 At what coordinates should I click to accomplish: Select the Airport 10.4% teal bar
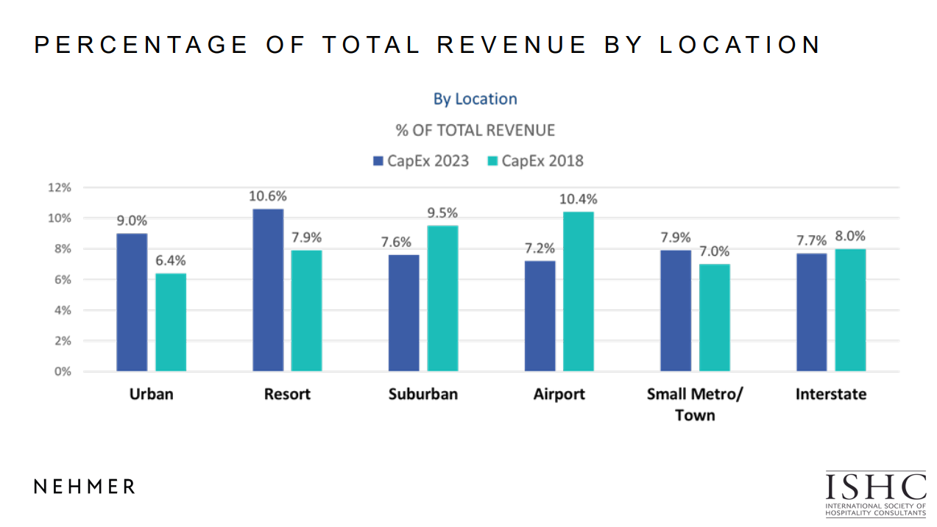[x=579, y=291]
